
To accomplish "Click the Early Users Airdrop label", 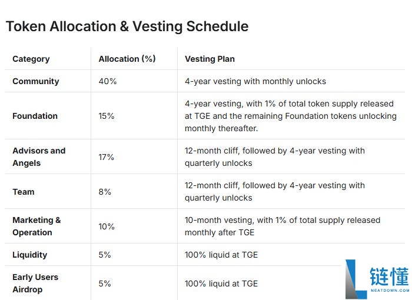I will coord(35,283).
